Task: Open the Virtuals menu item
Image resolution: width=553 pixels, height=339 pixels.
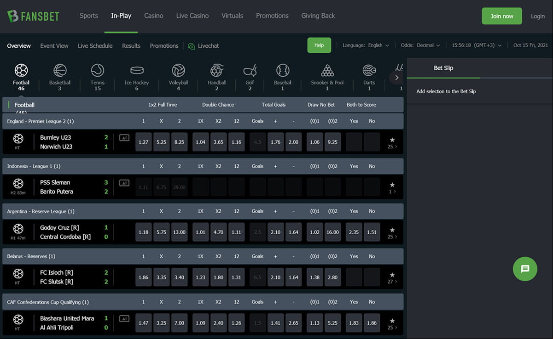Action: click(x=233, y=16)
